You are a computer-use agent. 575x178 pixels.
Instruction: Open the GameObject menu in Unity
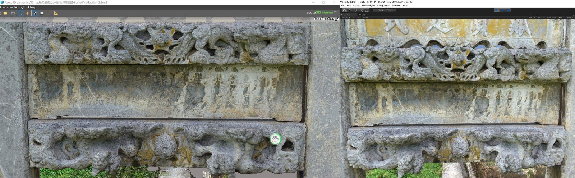pyautogui.click(x=368, y=6)
